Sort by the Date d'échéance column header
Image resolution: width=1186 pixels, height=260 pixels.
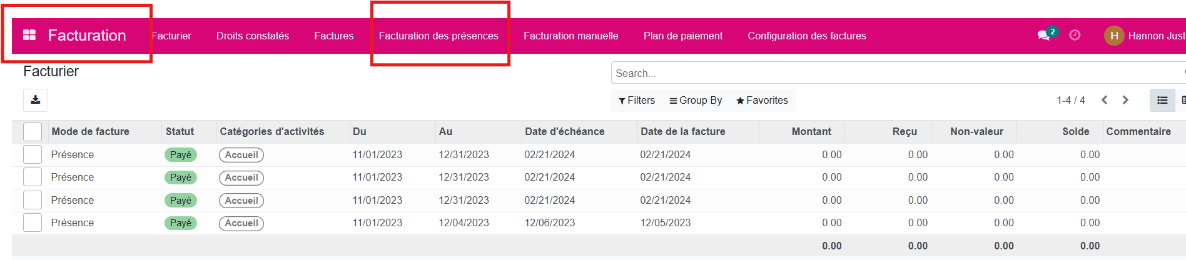tap(564, 131)
